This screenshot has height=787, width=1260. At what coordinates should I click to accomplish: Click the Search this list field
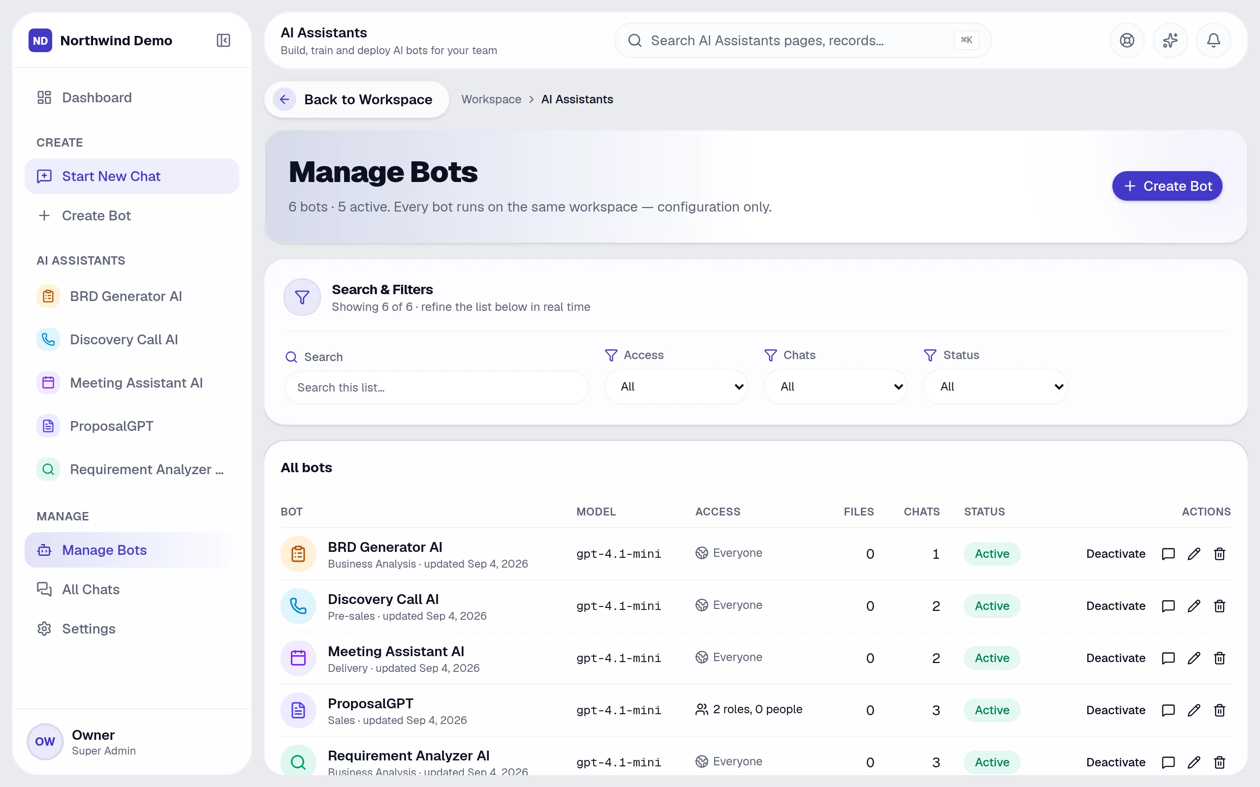pyautogui.click(x=436, y=388)
